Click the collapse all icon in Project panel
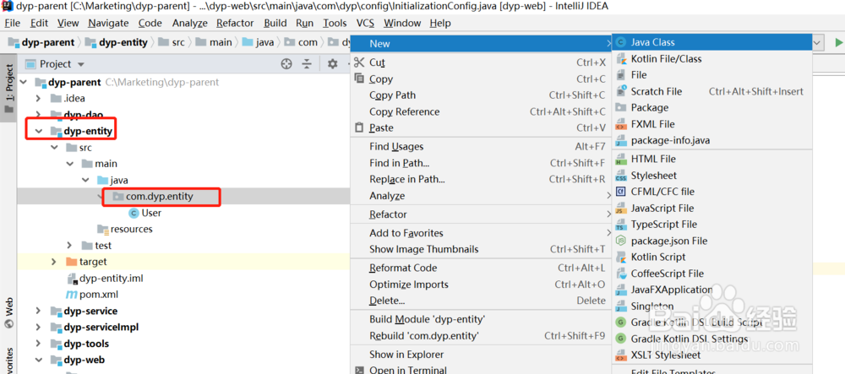Screen dimensions: 845x374 click(x=308, y=64)
